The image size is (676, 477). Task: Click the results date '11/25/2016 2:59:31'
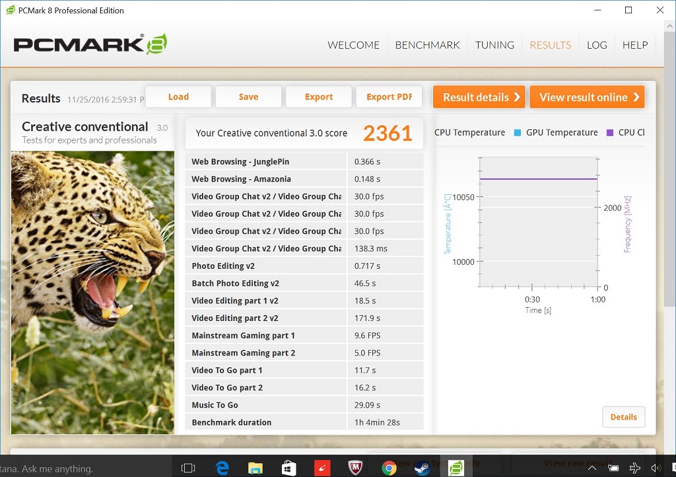tap(102, 100)
